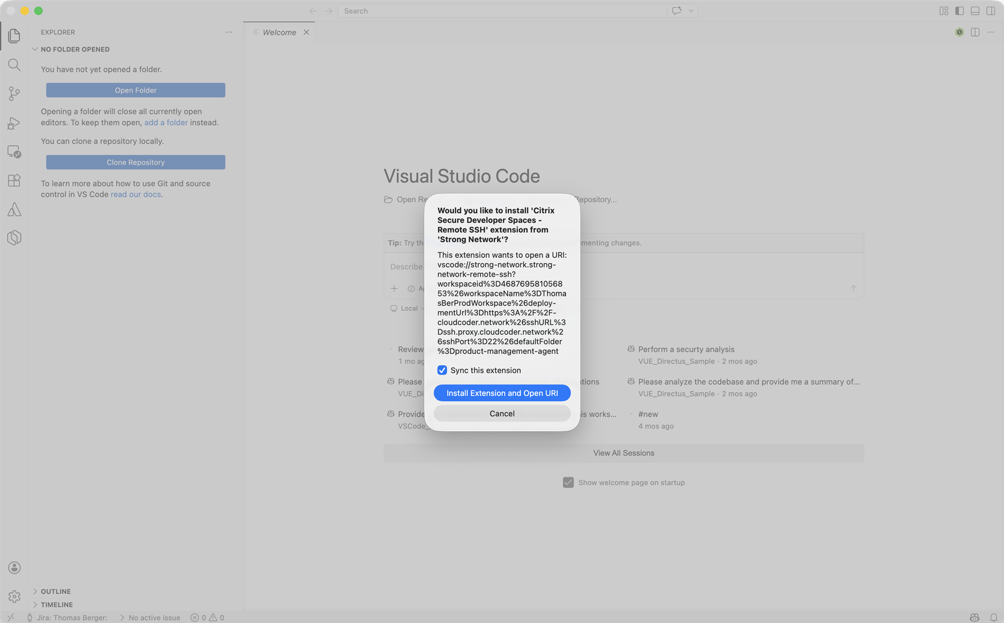
Task: Click No active issue status item
Action: 150,618
